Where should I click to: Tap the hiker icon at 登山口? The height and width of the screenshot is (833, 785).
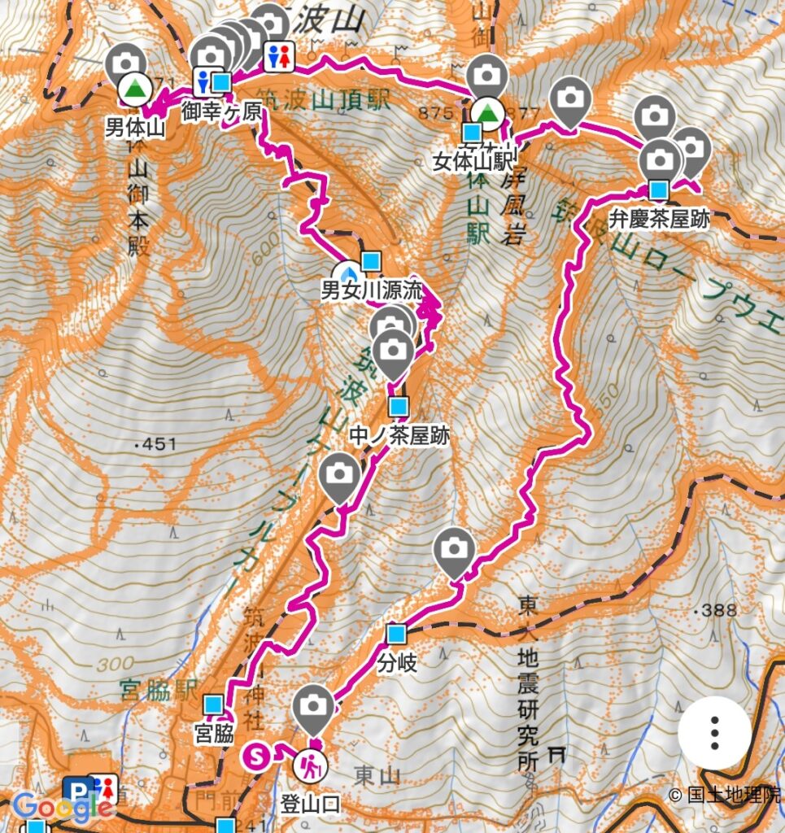311,765
